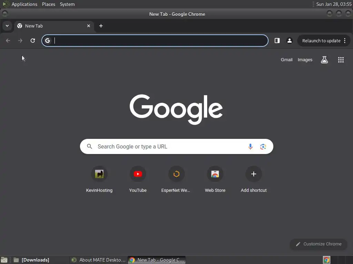Open the Places menu
Image resolution: width=353 pixels, height=264 pixels.
(x=49, y=4)
